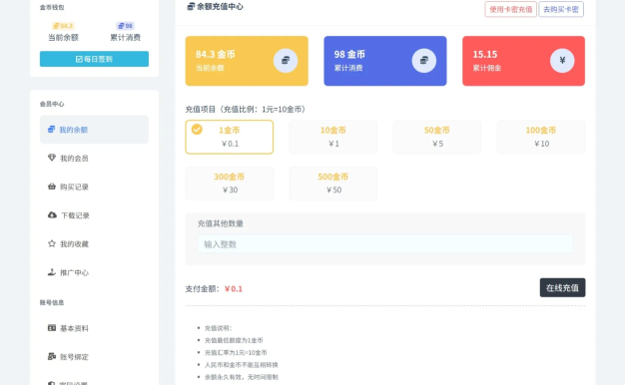Click the ID card icon beside 基本资料
Viewport: 625px width, 385px height.
[x=52, y=328]
